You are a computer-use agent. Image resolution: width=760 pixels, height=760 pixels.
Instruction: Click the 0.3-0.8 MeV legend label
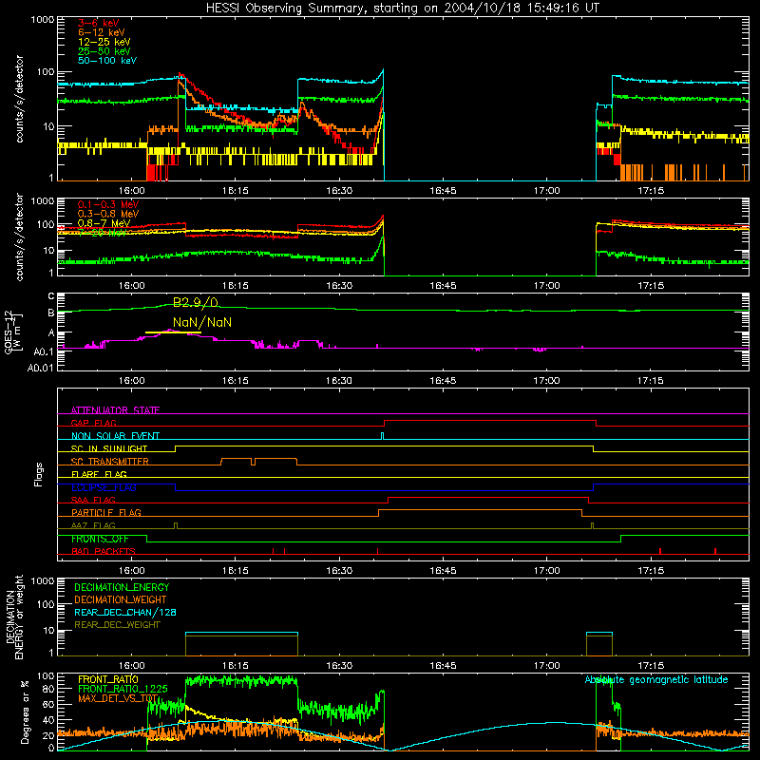coord(108,214)
